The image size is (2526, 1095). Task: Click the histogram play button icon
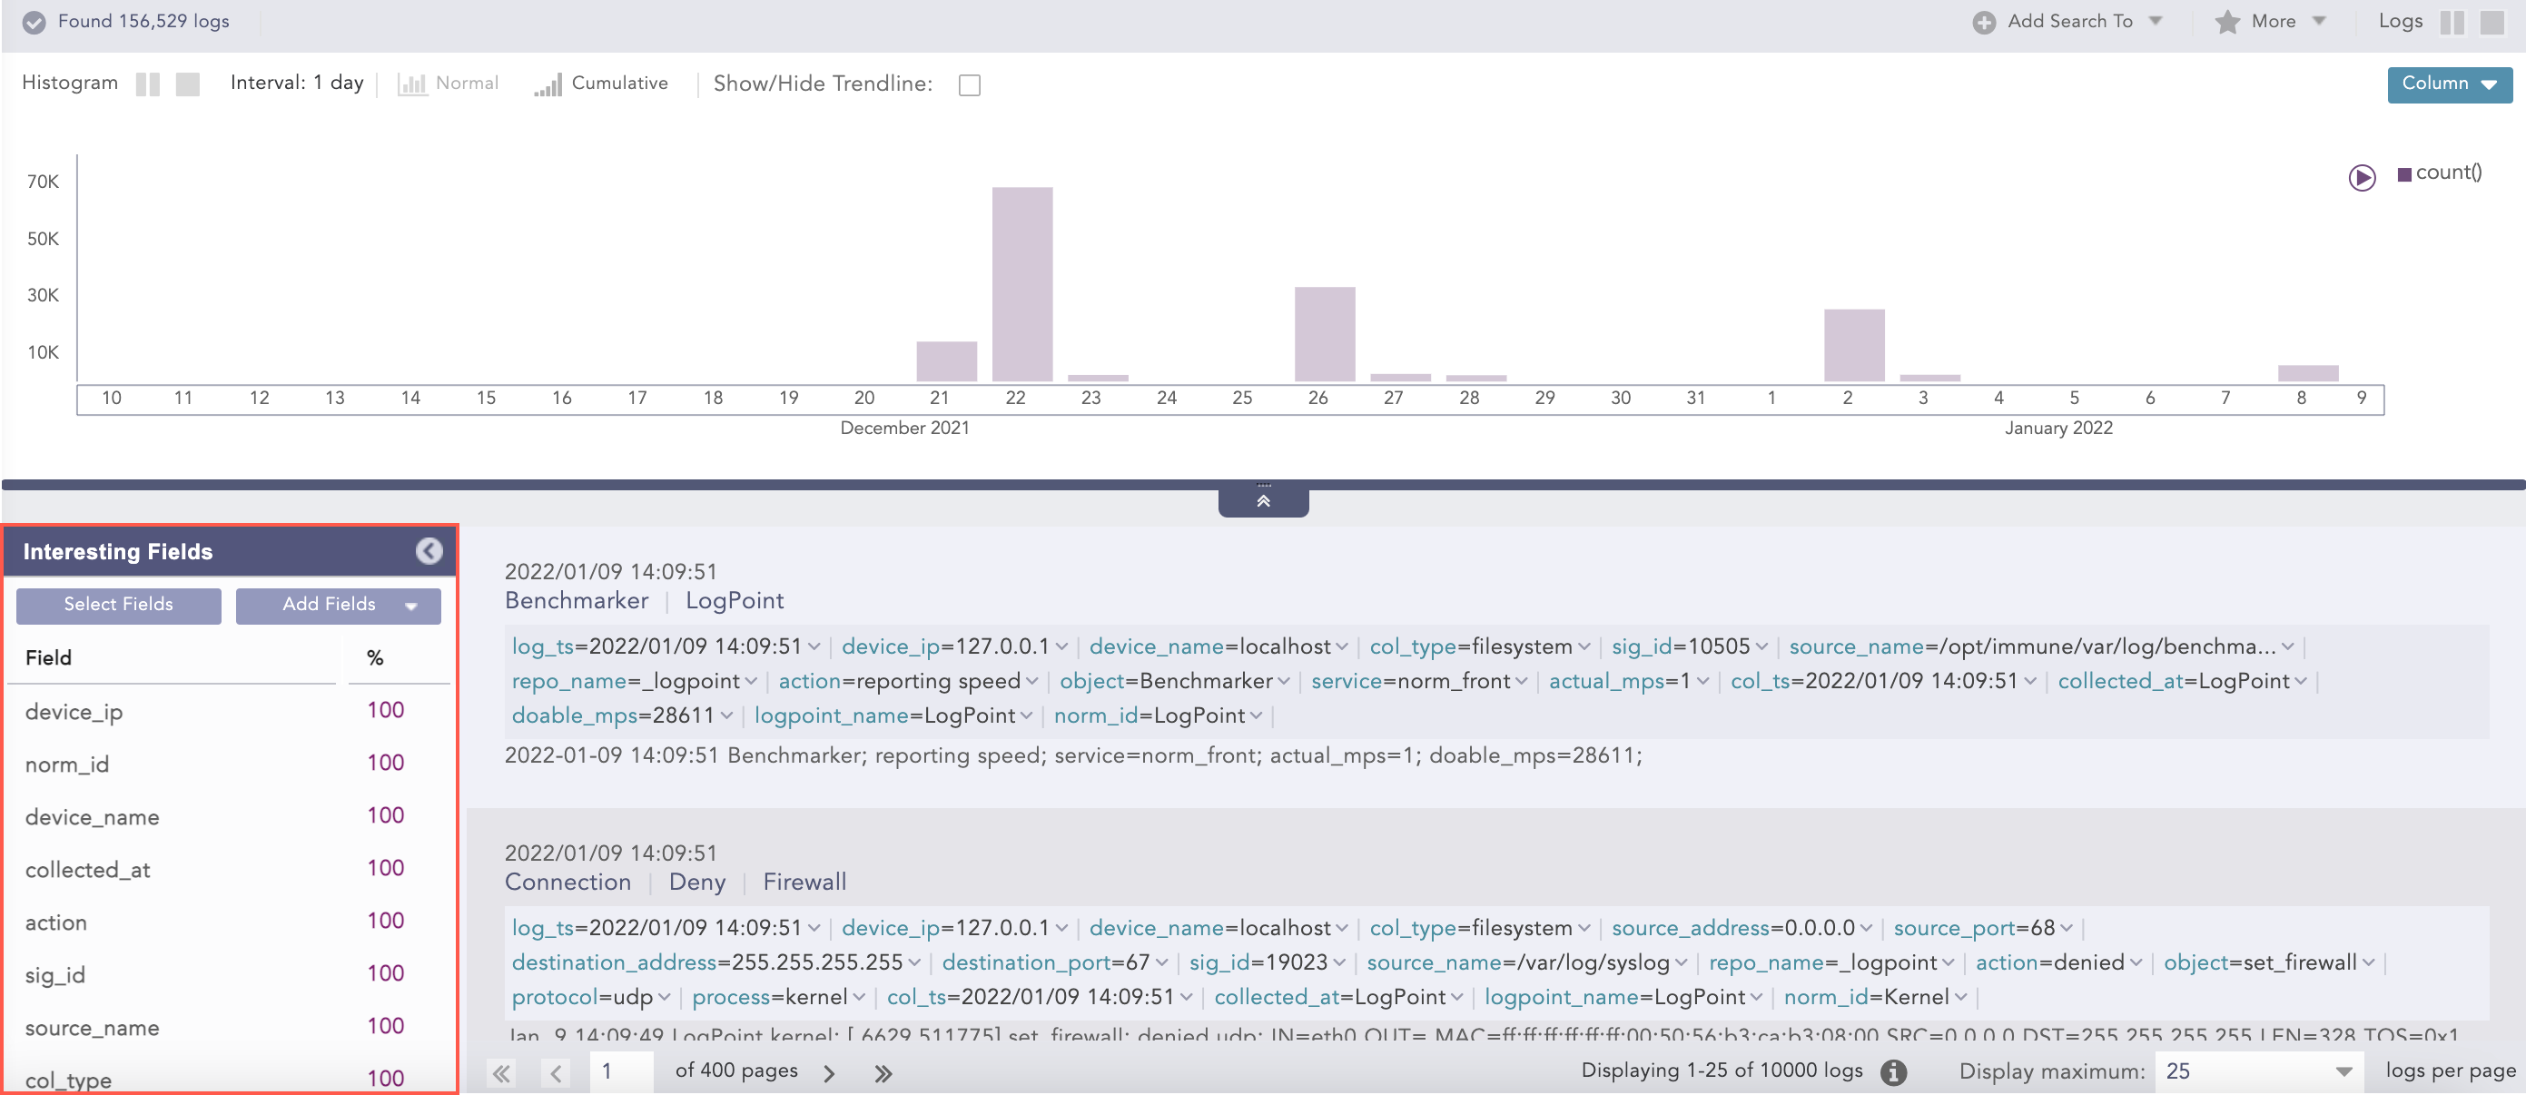[2362, 177]
